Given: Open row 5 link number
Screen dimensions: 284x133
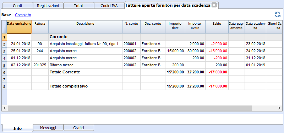Looking at the screenshot, I should [4, 65].
